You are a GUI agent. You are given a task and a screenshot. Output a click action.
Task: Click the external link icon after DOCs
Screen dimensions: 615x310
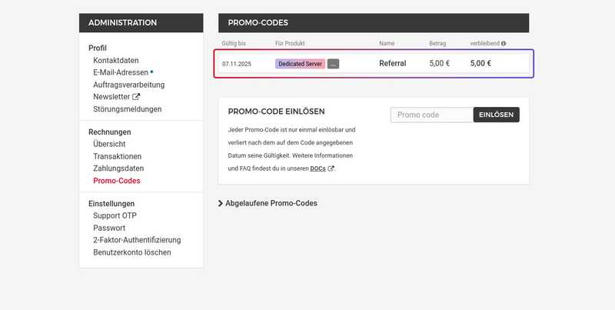point(331,168)
